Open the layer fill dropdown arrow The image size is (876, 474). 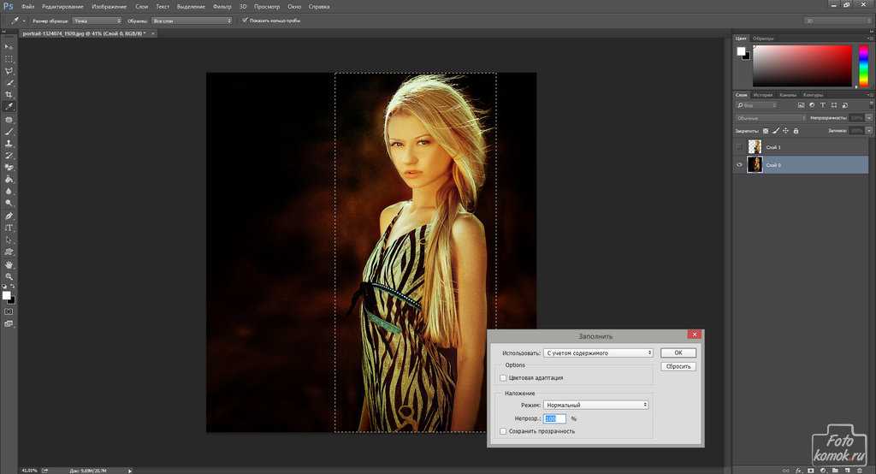[x=869, y=131]
